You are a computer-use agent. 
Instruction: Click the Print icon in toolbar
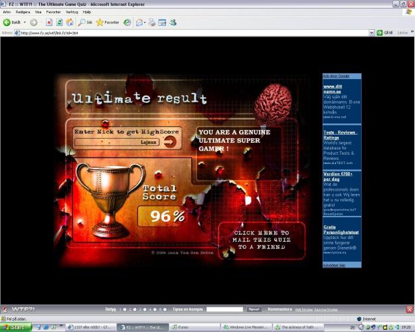tap(152, 23)
